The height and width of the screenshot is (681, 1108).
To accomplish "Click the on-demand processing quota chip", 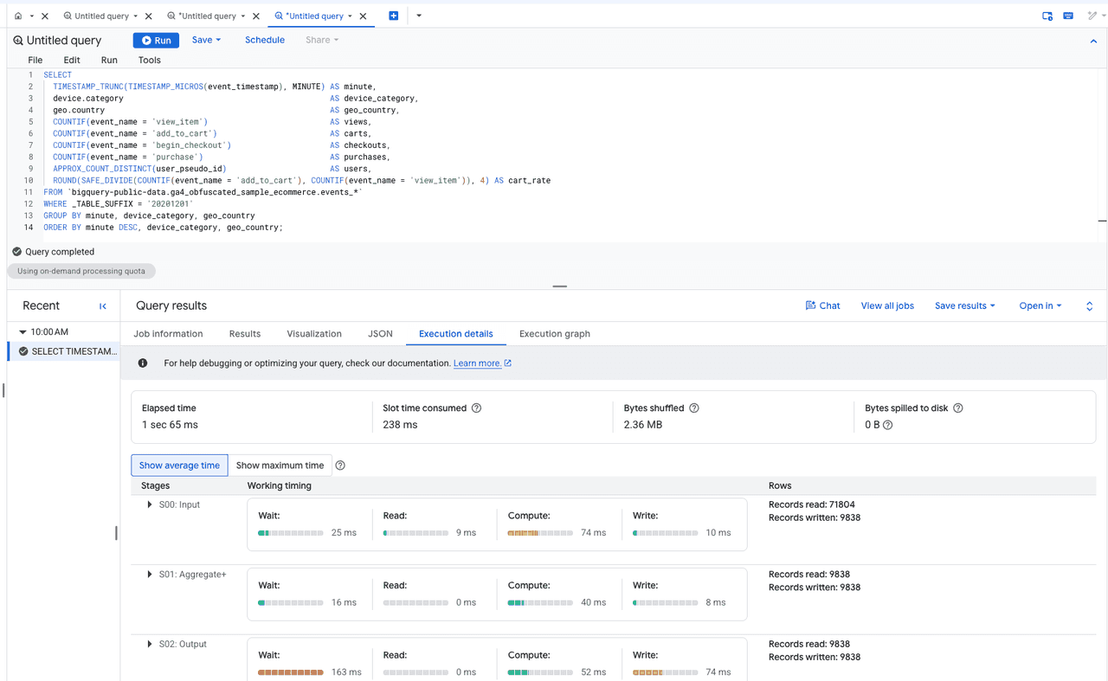I will coord(81,271).
